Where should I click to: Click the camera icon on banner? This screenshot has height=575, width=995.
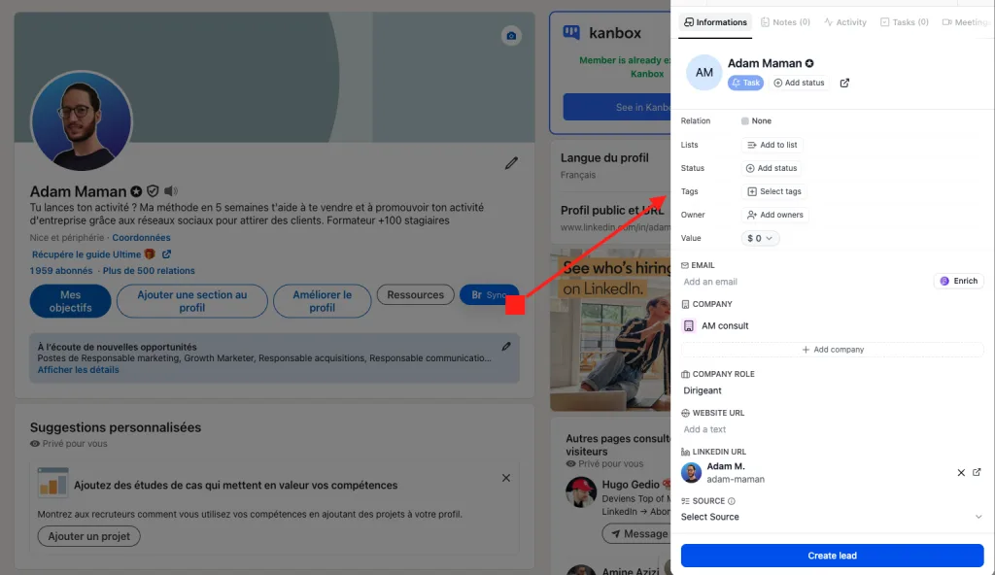(x=511, y=36)
